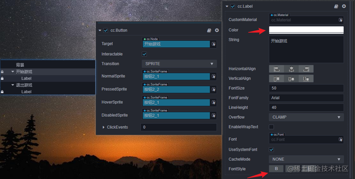Set VerticalAlign to top
Viewport: 355px width, 179px height.
point(276,79)
